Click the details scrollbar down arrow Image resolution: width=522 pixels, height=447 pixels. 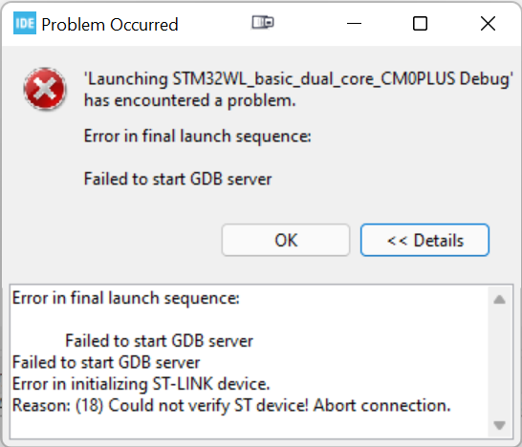pos(499,425)
